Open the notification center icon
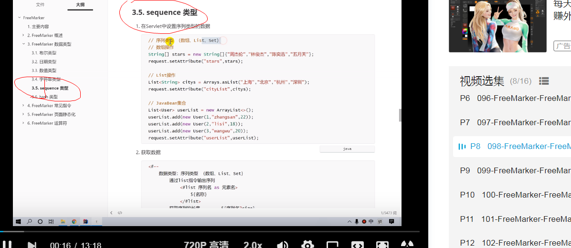Image resolution: width=571 pixels, height=248 pixels. [391, 221]
